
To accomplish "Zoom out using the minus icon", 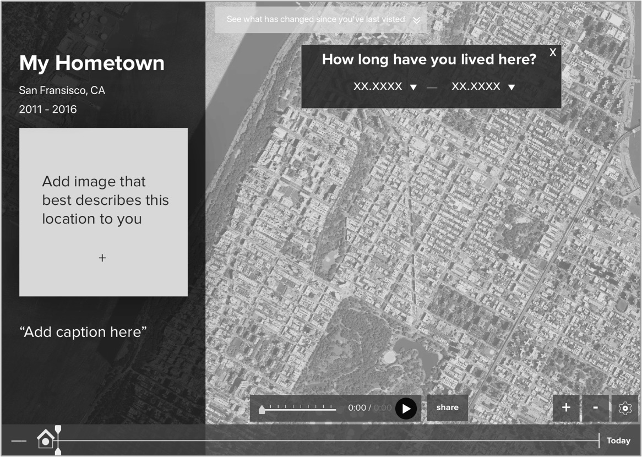I will click(595, 407).
